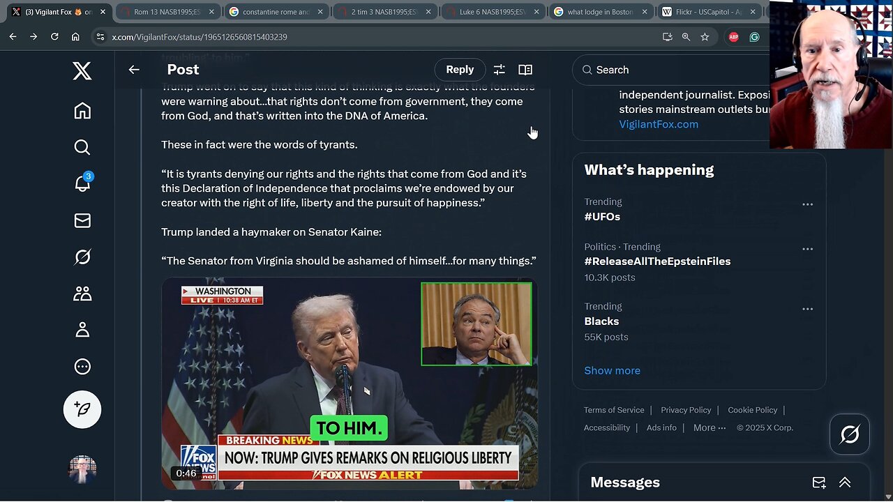Switch to constantine rome search tab
This screenshot has width=893, height=502.
point(276,12)
